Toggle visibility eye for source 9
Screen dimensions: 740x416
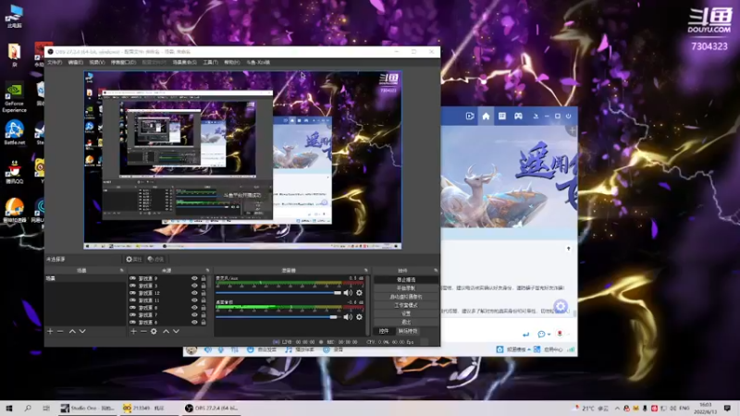pos(194,278)
